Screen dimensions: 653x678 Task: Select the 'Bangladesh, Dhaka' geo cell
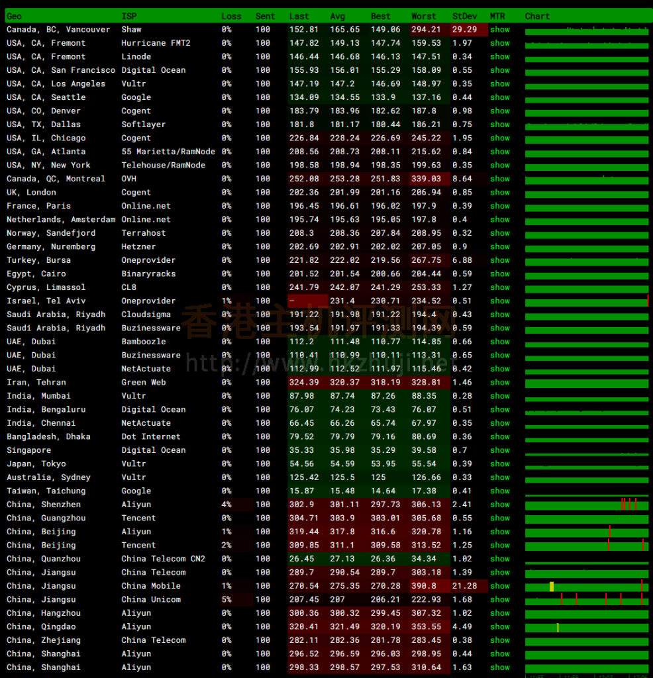click(48, 437)
